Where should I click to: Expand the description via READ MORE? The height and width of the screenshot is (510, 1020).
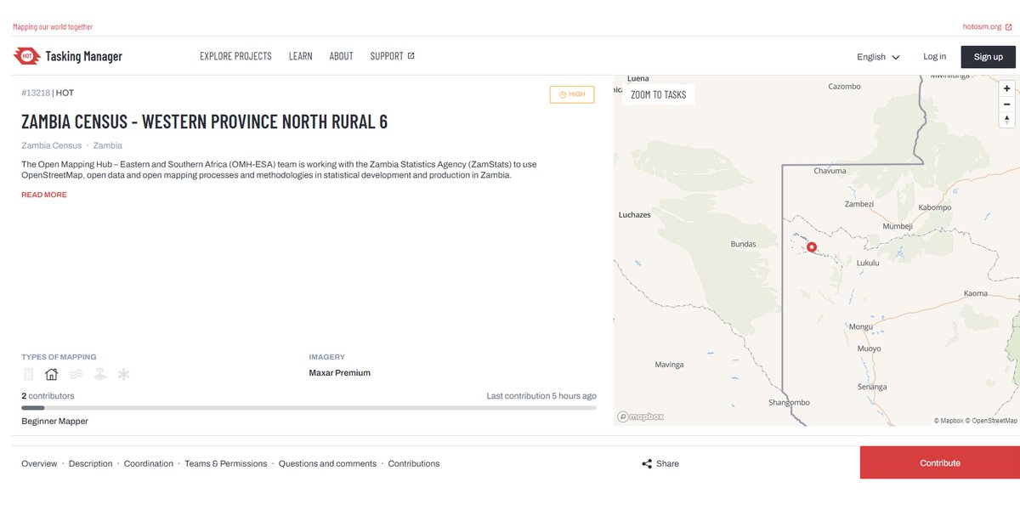[x=43, y=195]
